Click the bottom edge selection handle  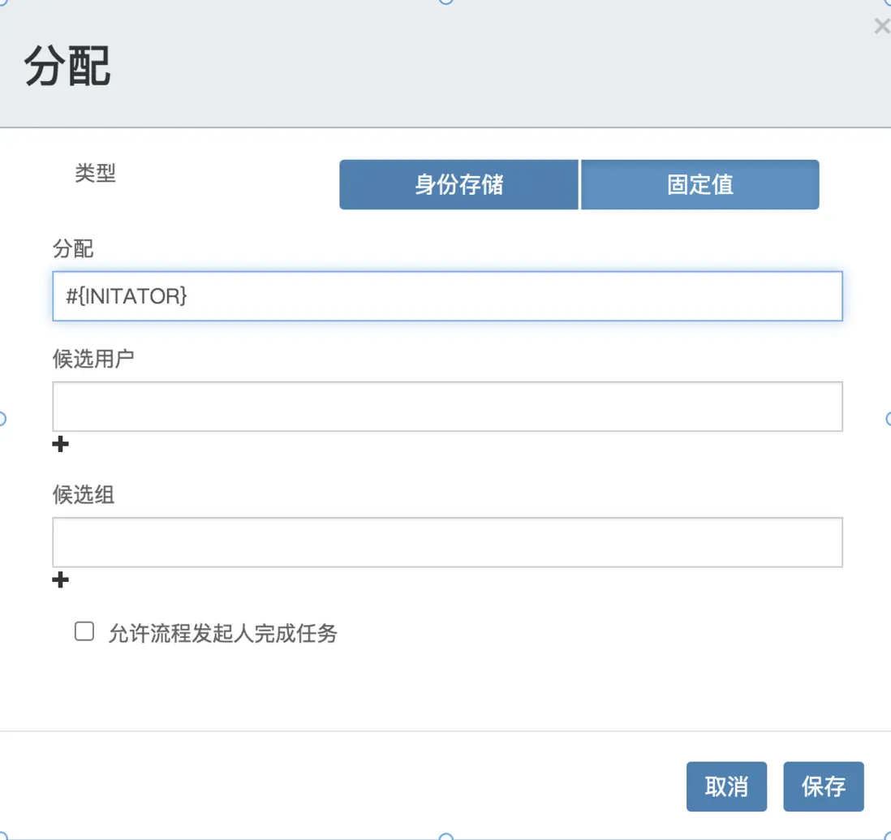coord(445,836)
